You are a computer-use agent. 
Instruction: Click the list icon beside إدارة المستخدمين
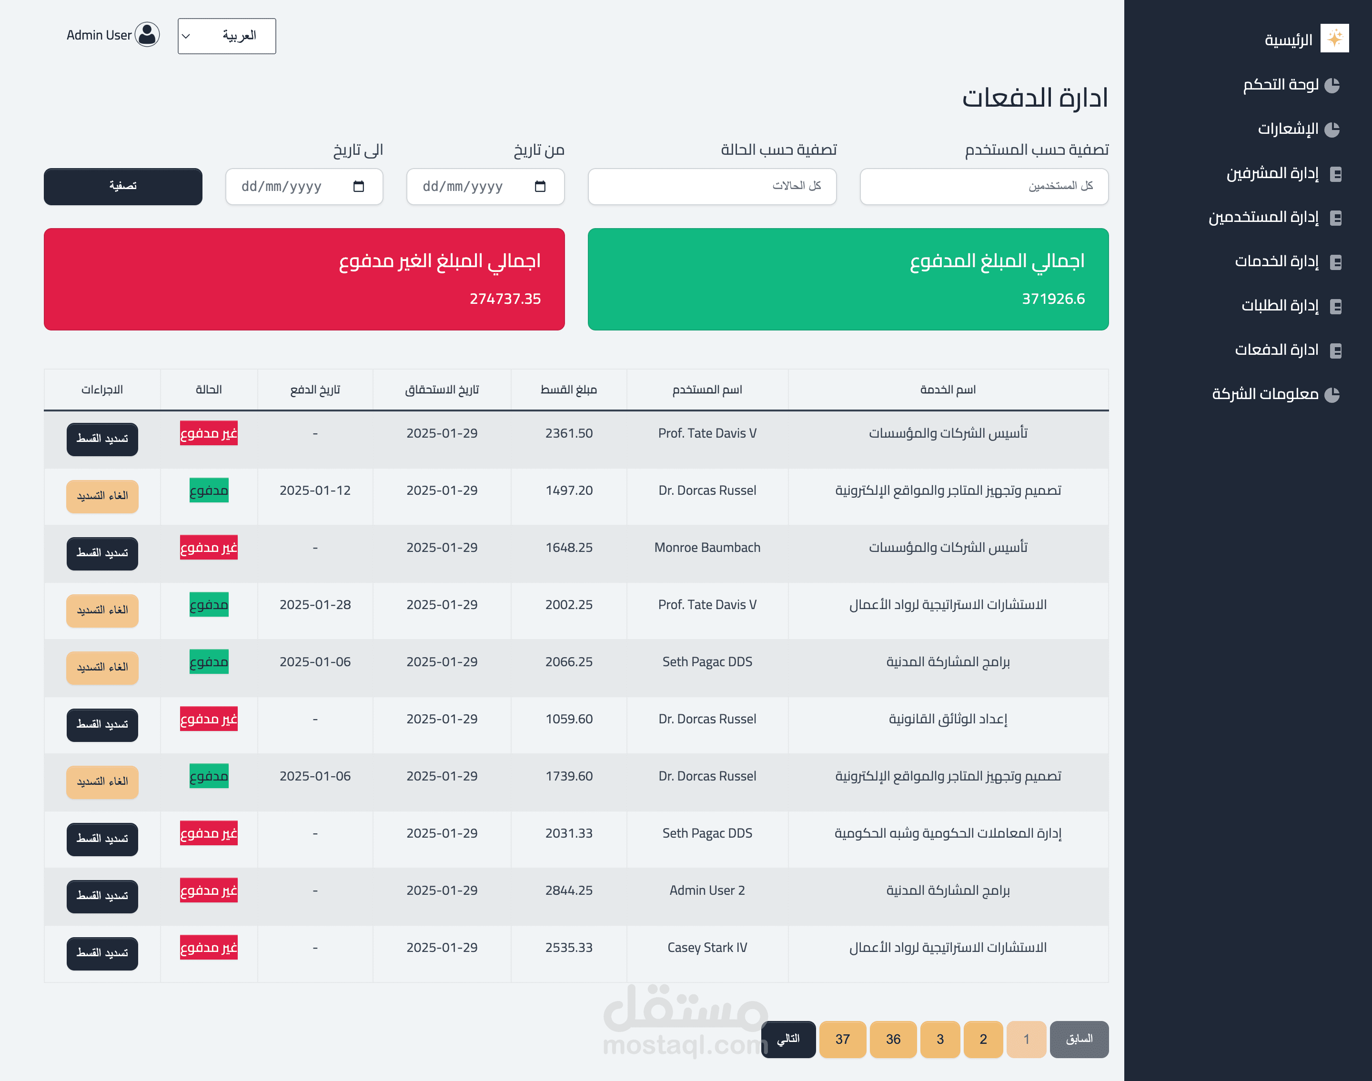[x=1335, y=218]
